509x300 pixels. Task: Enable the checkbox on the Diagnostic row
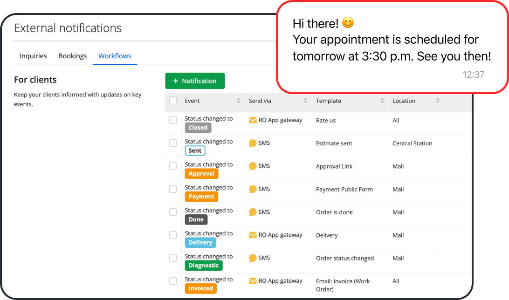[173, 258]
